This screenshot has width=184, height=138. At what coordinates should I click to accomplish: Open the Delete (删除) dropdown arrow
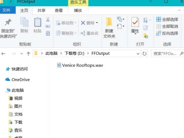(97, 23)
